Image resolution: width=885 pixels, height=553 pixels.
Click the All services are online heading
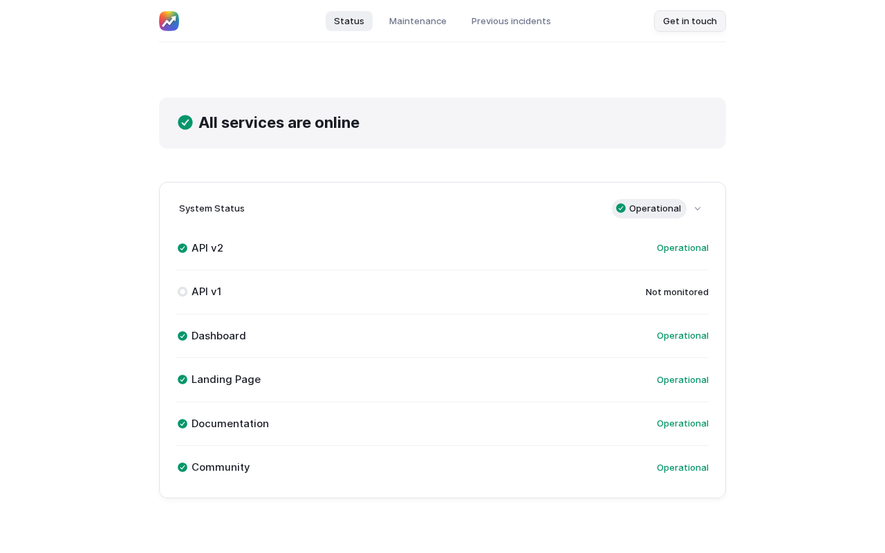coord(279,122)
